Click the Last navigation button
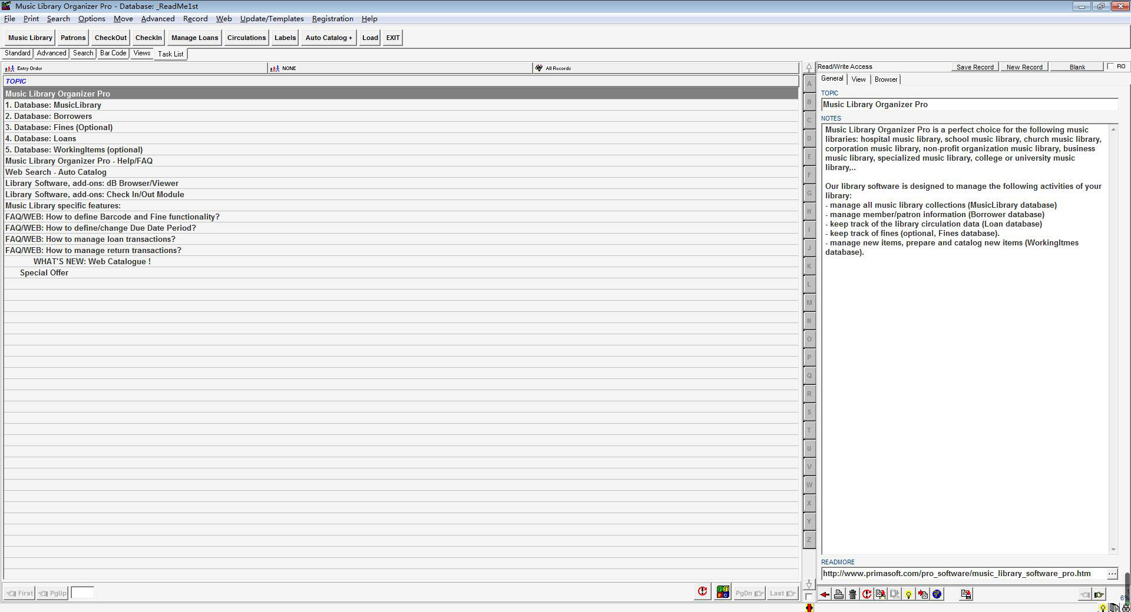 click(782, 593)
